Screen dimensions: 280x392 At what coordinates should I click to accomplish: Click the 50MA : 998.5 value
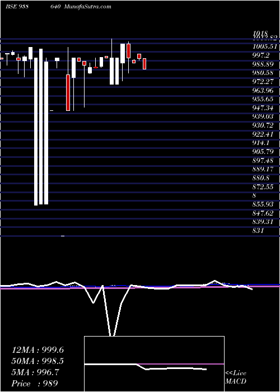tap(38, 361)
